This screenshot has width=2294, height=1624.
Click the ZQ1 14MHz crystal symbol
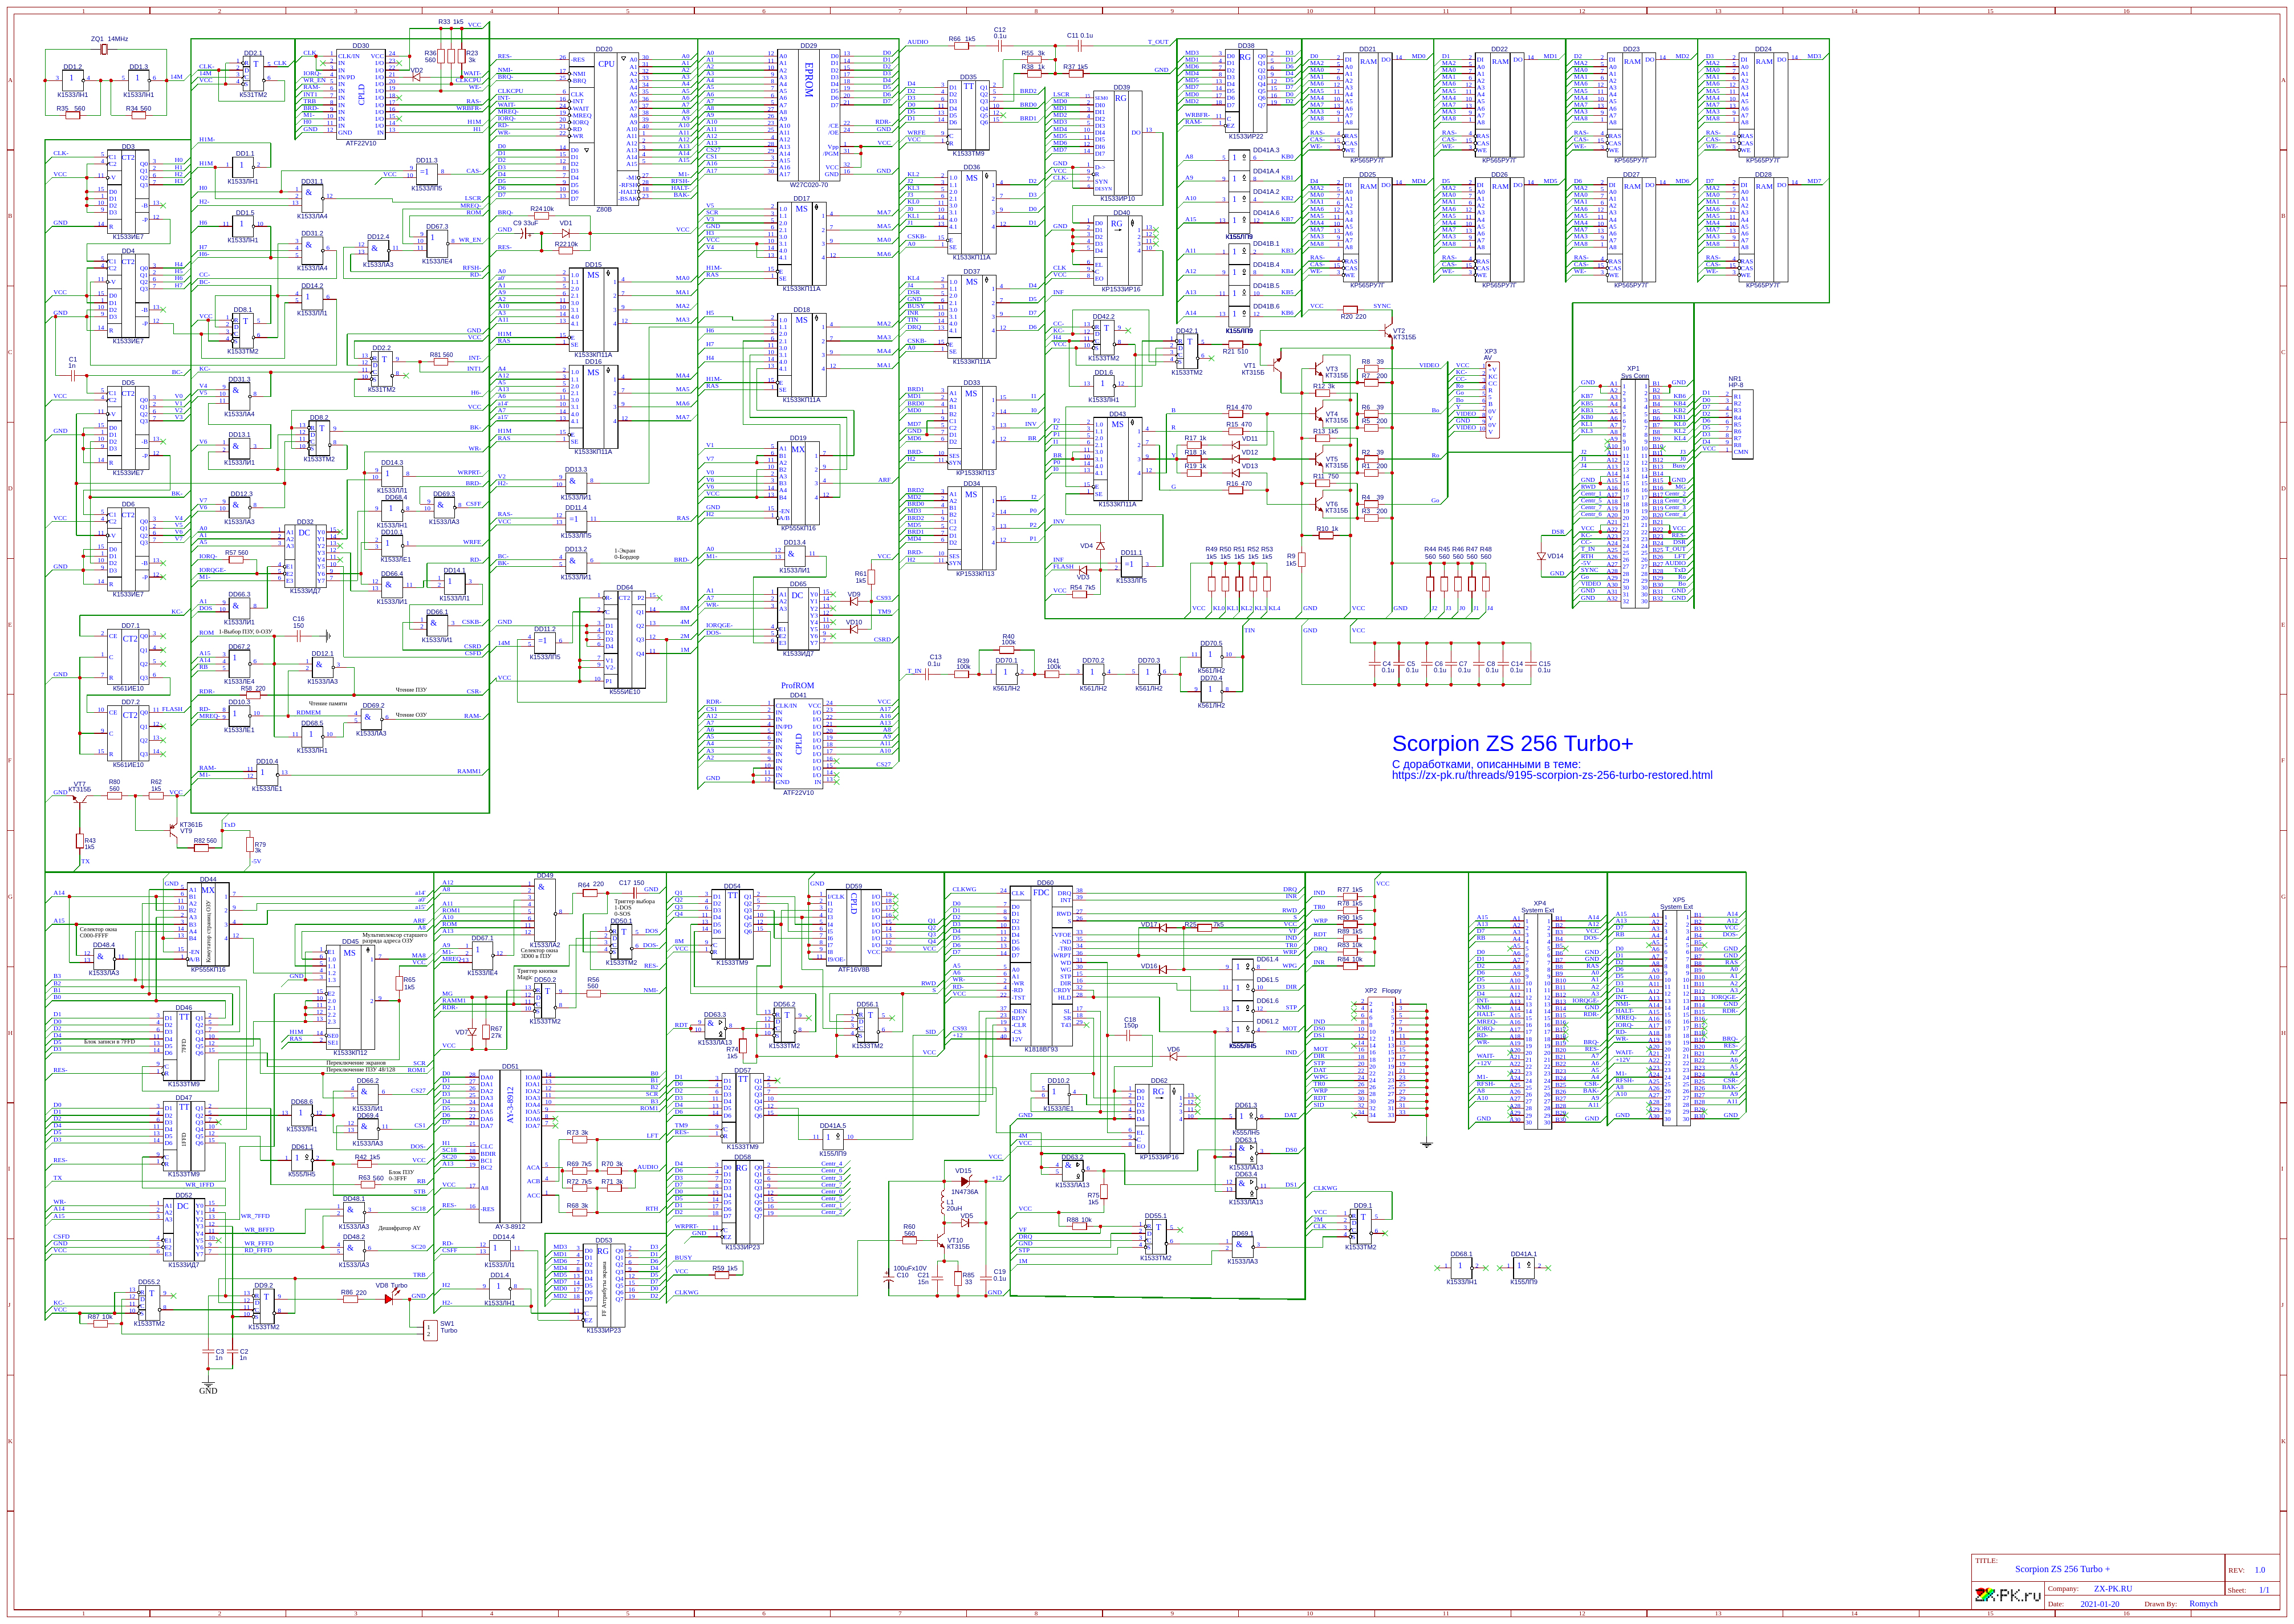point(103,49)
